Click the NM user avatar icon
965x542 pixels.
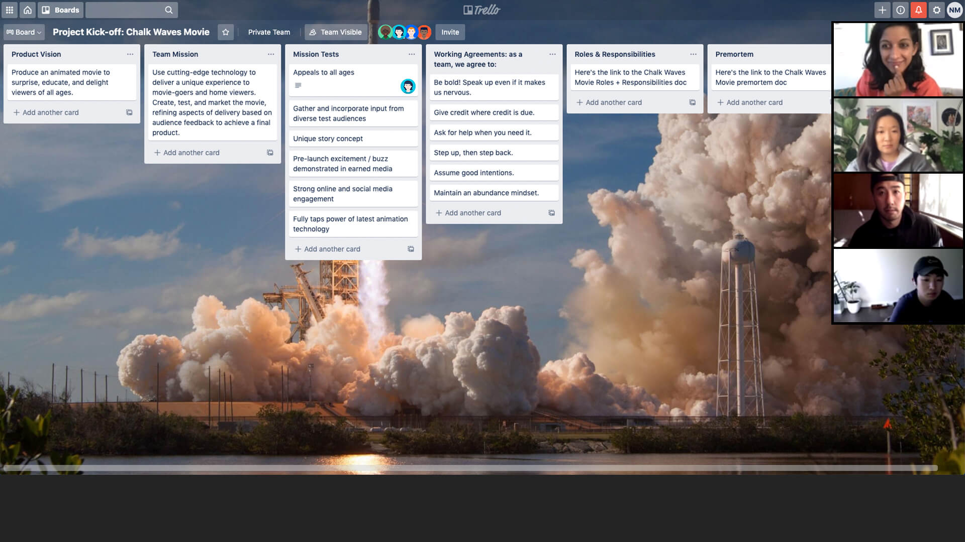tap(955, 10)
